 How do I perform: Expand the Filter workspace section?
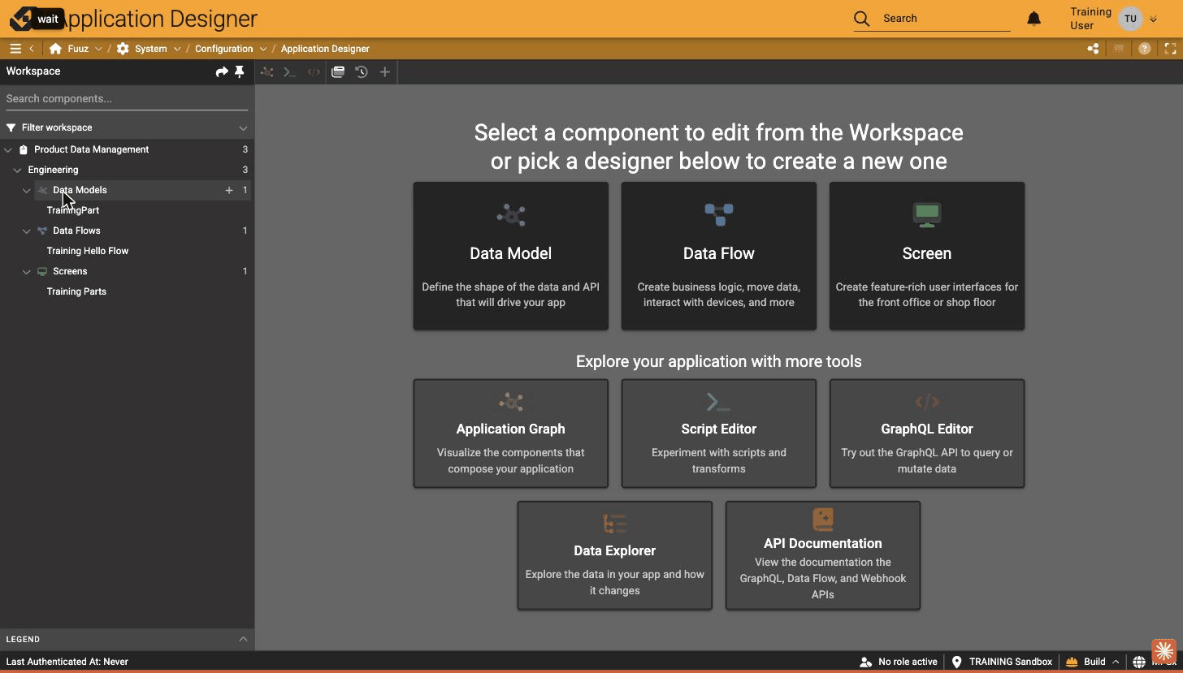point(243,127)
